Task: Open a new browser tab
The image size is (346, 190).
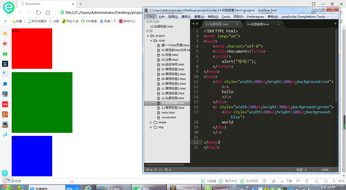Action: (x=81, y=4)
